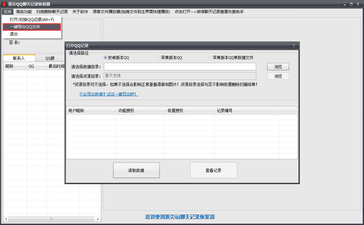
Task: Sort by the 昵称 column header
Action: (15, 66)
